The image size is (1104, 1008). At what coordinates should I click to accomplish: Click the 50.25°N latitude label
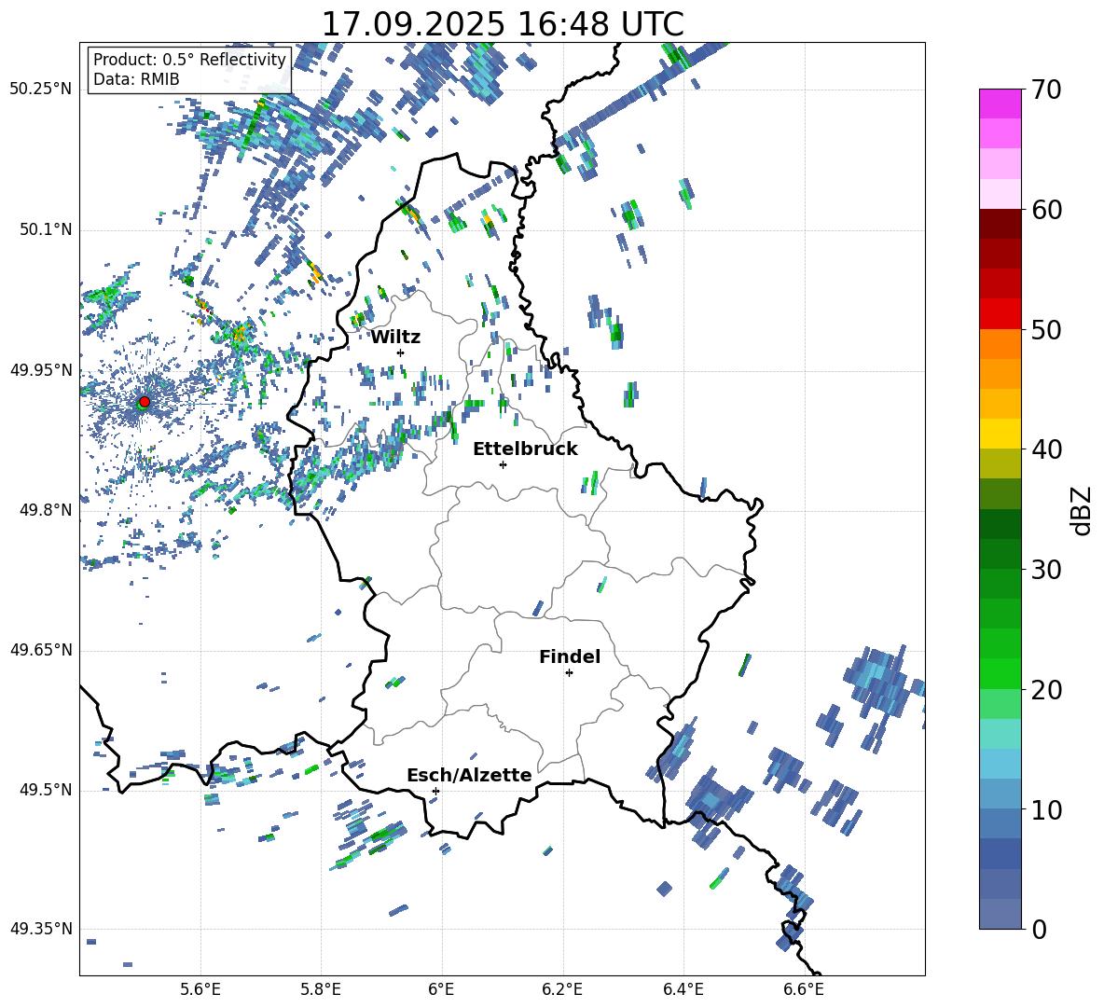(41, 90)
